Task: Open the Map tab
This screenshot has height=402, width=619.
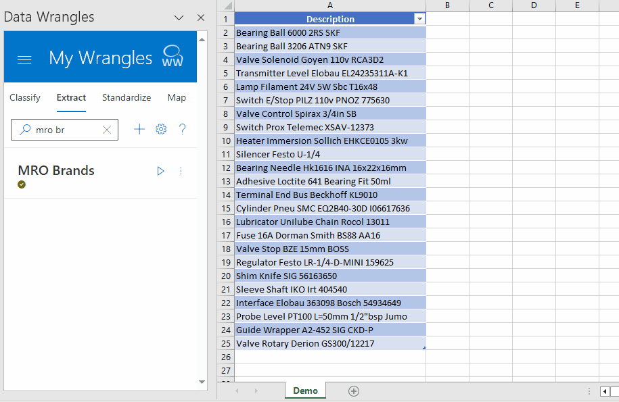Action: [x=177, y=98]
